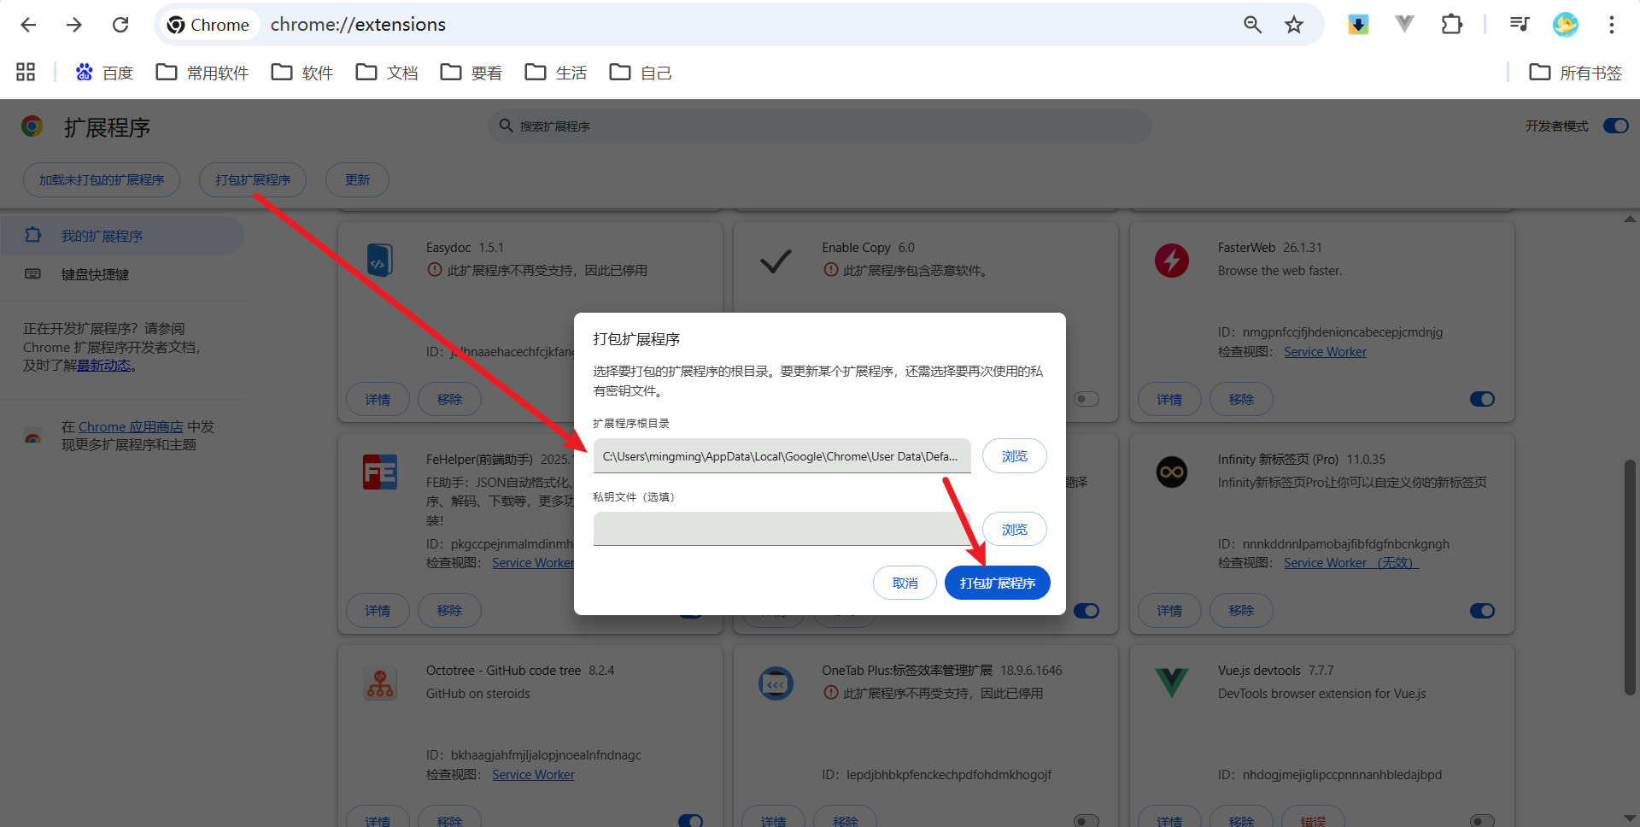Click the 扩展程序根目录 path field

pyautogui.click(x=782, y=456)
